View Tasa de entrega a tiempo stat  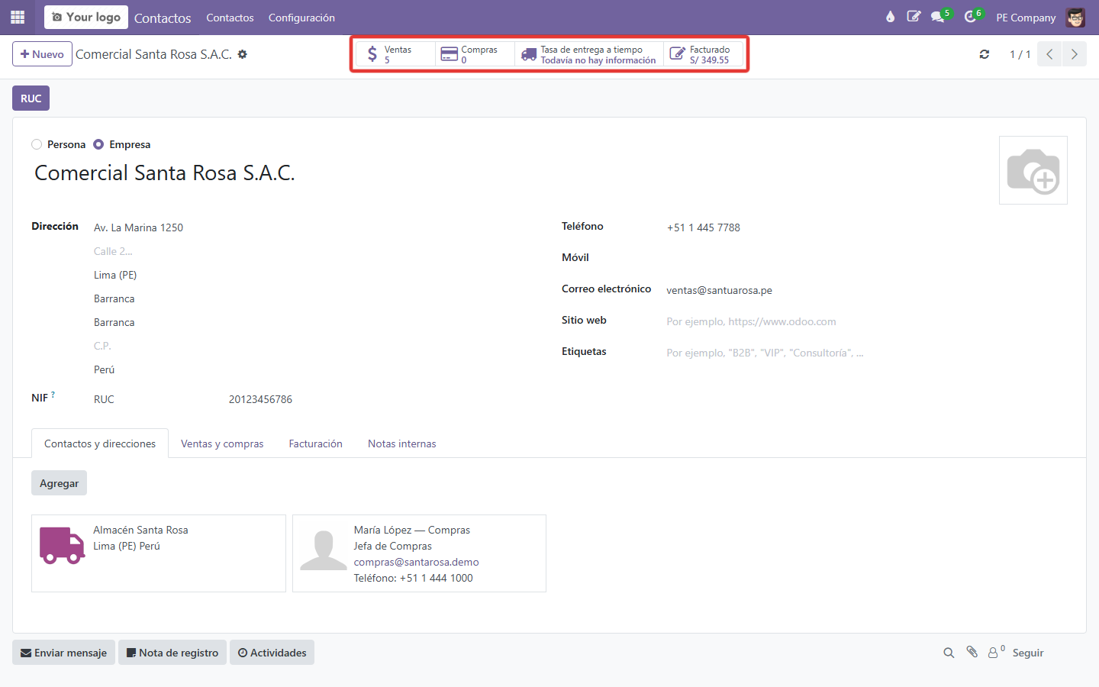pyautogui.click(x=588, y=54)
